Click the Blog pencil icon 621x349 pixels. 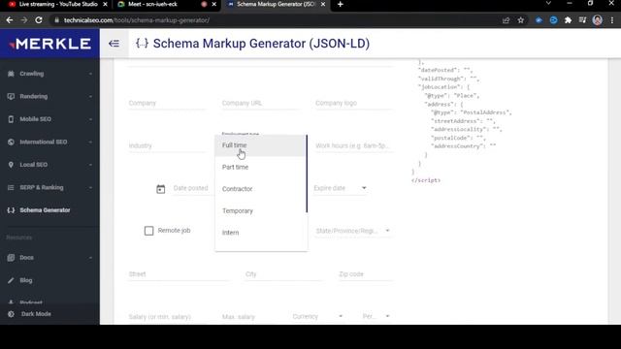click(11, 280)
